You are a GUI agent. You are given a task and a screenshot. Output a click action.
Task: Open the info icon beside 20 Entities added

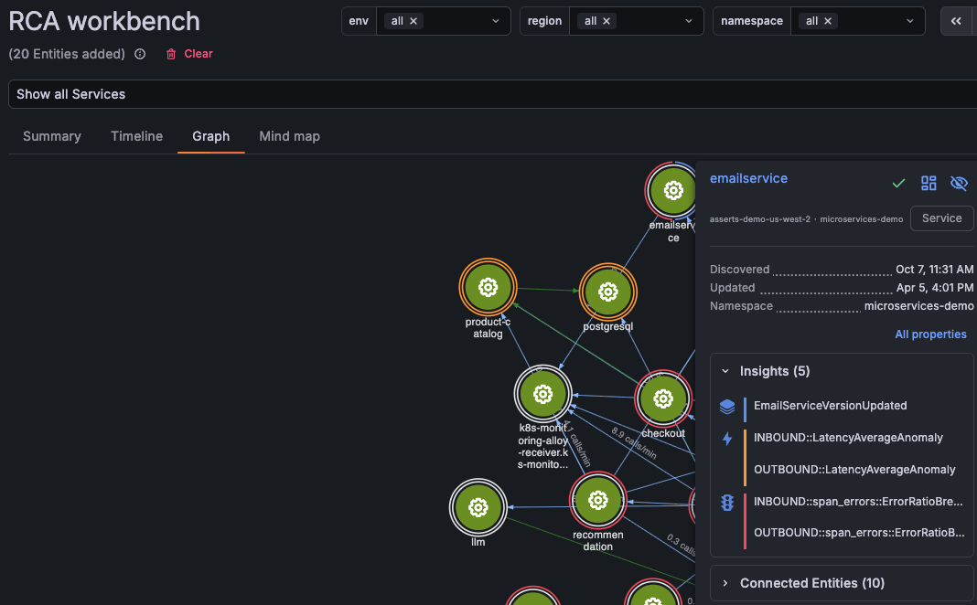(x=139, y=54)
